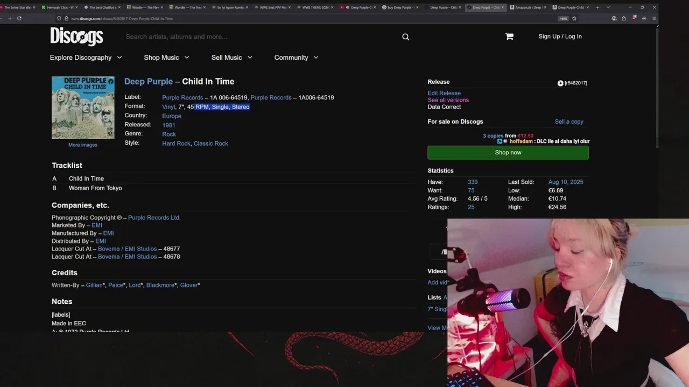Click See all versions link
Viewport: 689px width, 387px height.
point(448,100)
